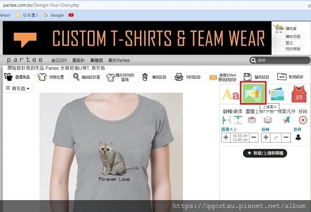Open the 買設計 menu
The image size is (311, 212).
(78, 60)
